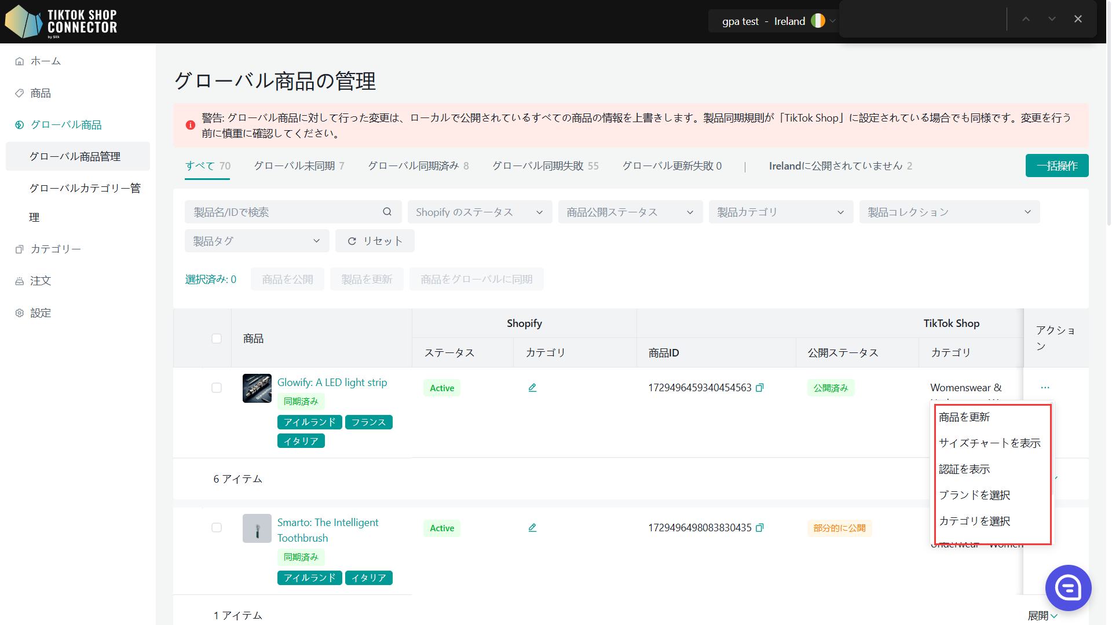This screenshot has width=1112, height=625.
Task: Expand the グローバル商品 sidebar section
Action: point(65,125)
